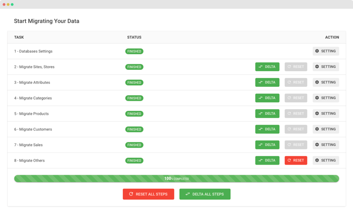Screen dimensions: 353x214
Task: Click the green maximize window dot
Action: (x=12, y=4)
